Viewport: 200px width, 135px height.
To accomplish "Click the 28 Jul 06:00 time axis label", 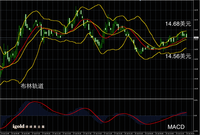I will click(x=149, y=134).
